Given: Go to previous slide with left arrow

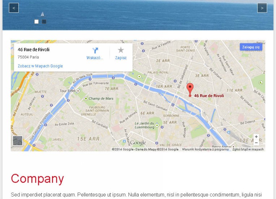Looking at the screenshot, I should tap(14, 8).
